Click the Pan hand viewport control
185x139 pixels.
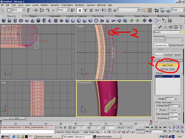tap(174, 131)
